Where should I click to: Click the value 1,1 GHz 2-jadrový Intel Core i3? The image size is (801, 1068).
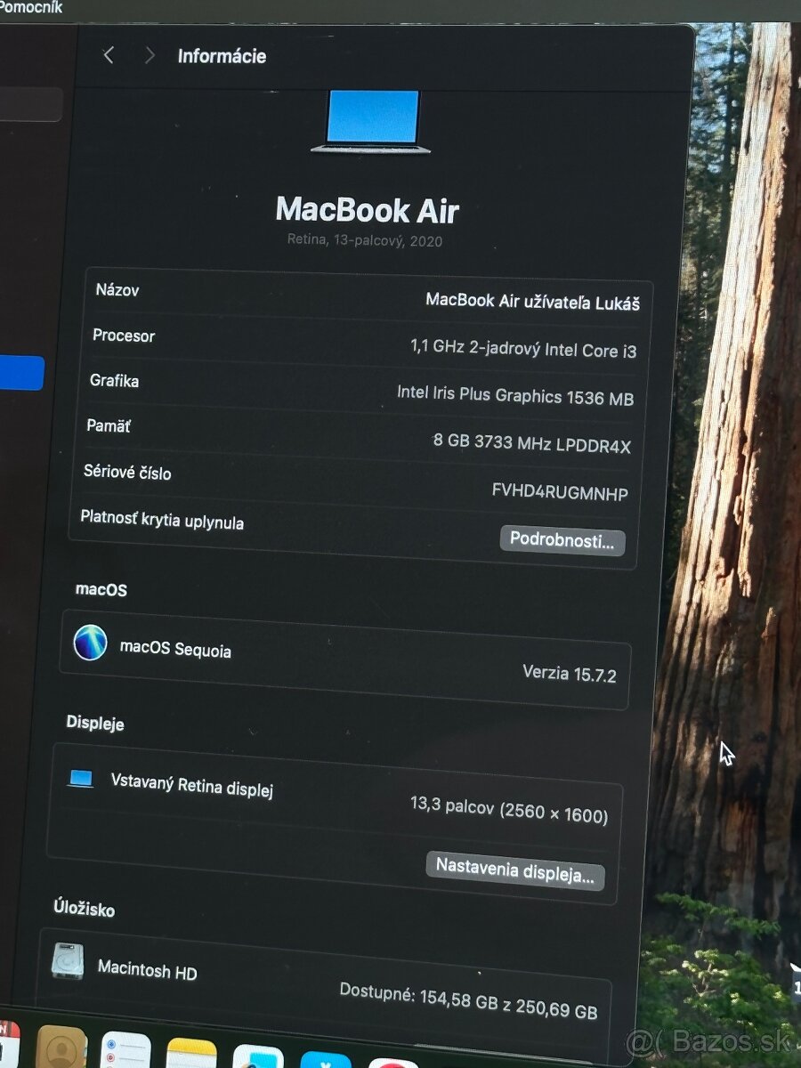(x=523, y=348)
